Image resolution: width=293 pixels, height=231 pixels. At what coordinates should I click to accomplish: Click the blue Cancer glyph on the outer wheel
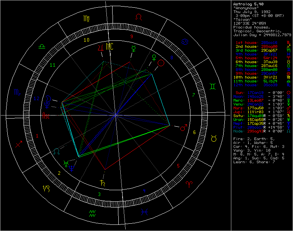coord(185,42)
